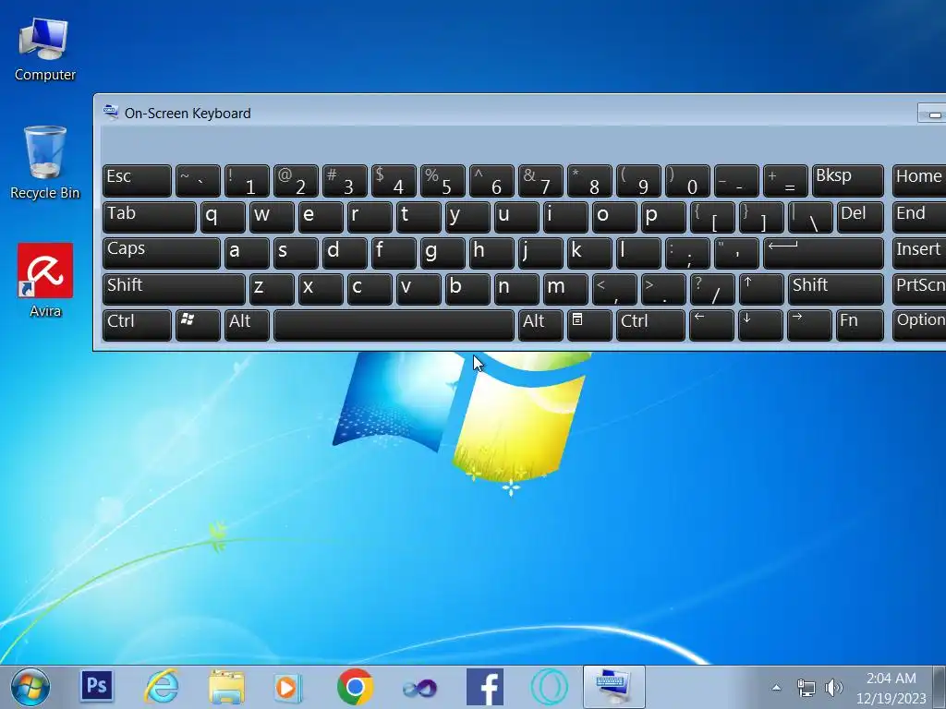The image size is (946, 709).
Task: Click the Enter key on keyboard
Action: [x=823, y=253]
